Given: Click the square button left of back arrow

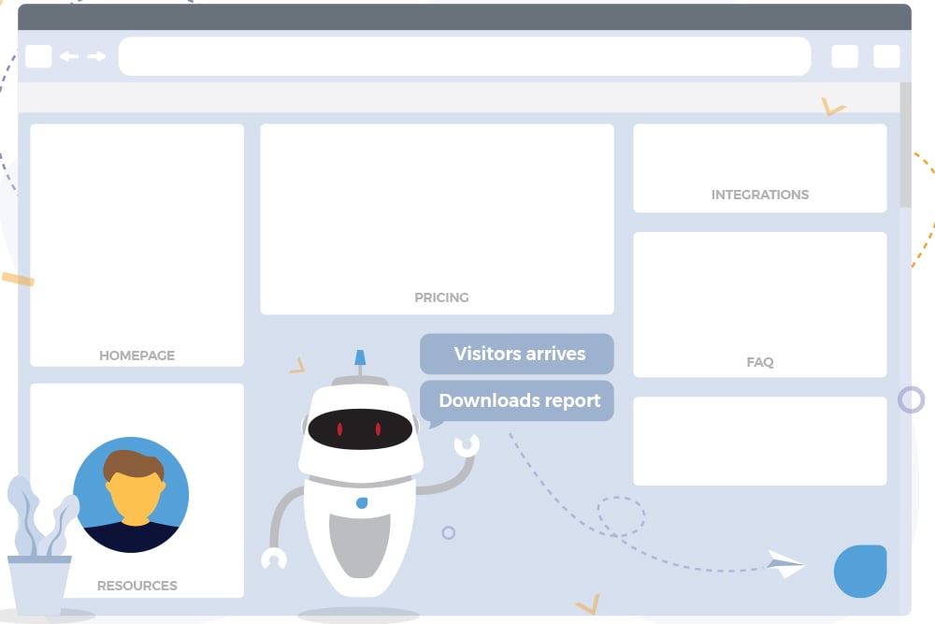Looking at the screenshot, I should (x=38, y=57).
